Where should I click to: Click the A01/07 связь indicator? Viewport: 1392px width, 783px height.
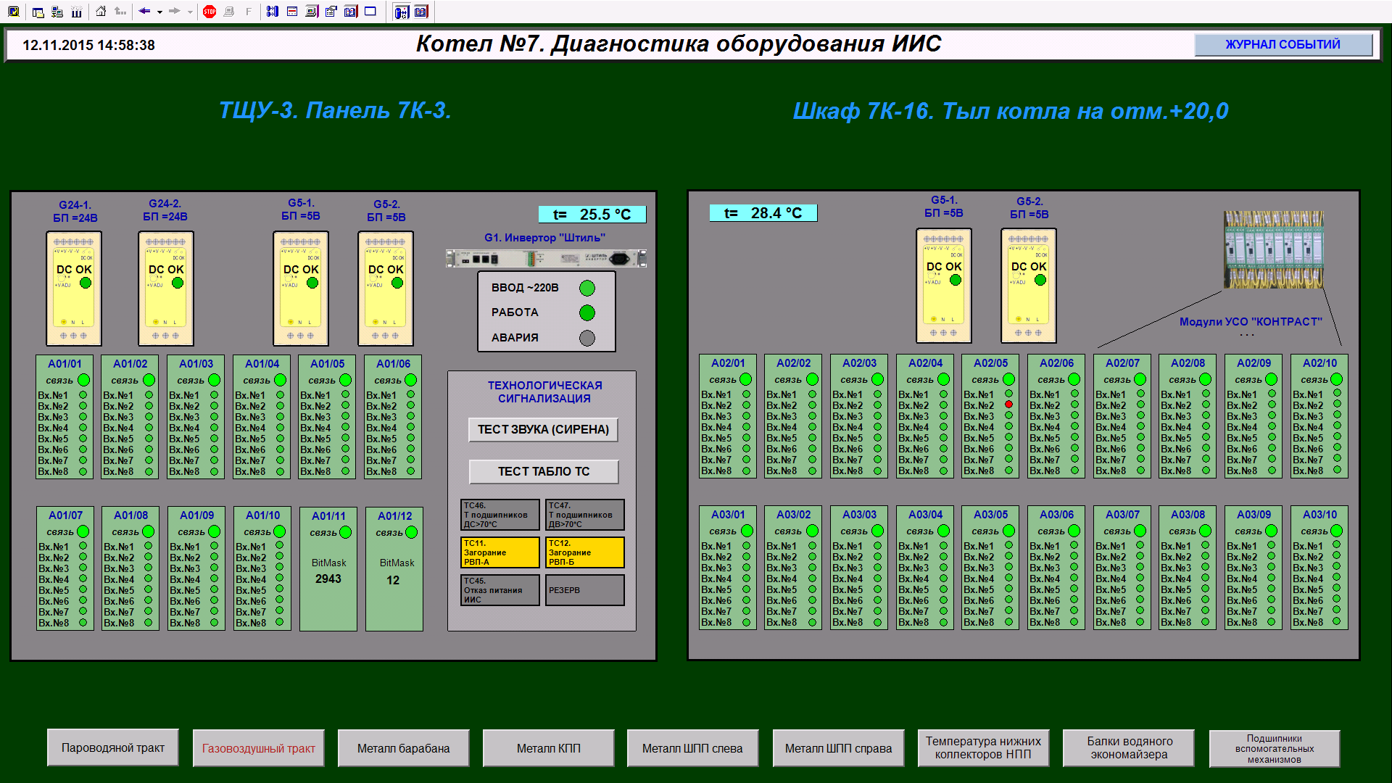coord(83,531)
